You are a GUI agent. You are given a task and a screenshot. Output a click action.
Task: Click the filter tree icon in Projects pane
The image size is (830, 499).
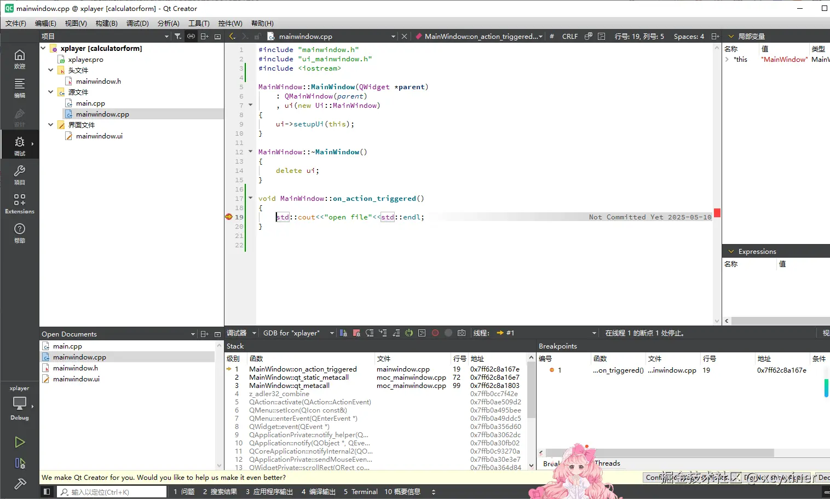coord(178,36)
